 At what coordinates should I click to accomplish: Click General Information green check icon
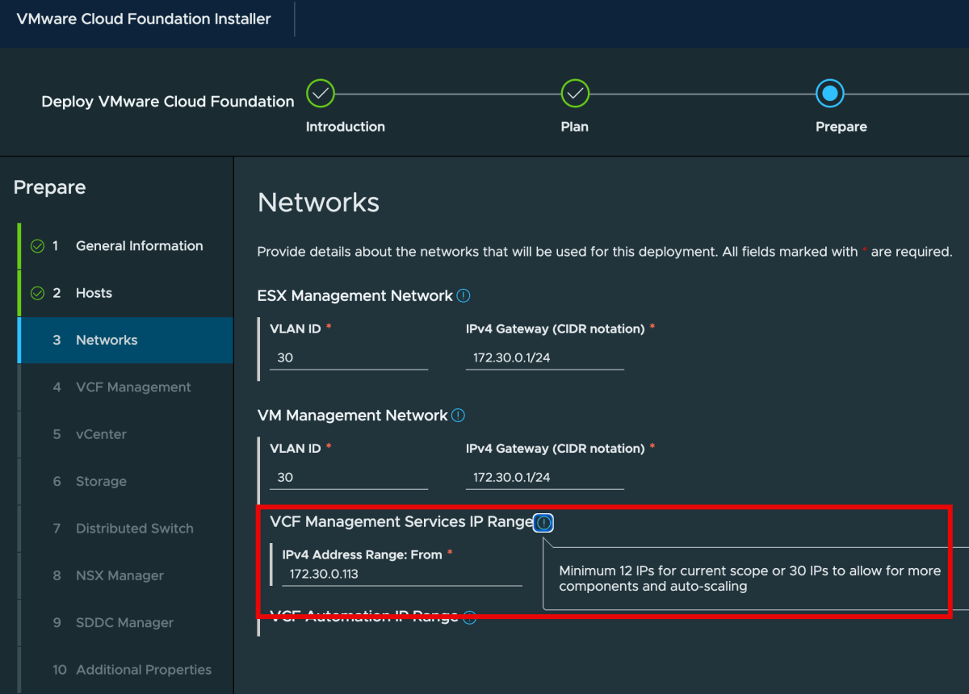(x=37, y=246)
